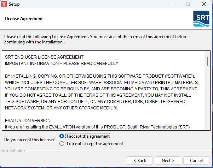Click the SRT logo in the header
Screen dimensions: 213x168
click(x=201, y=19)
